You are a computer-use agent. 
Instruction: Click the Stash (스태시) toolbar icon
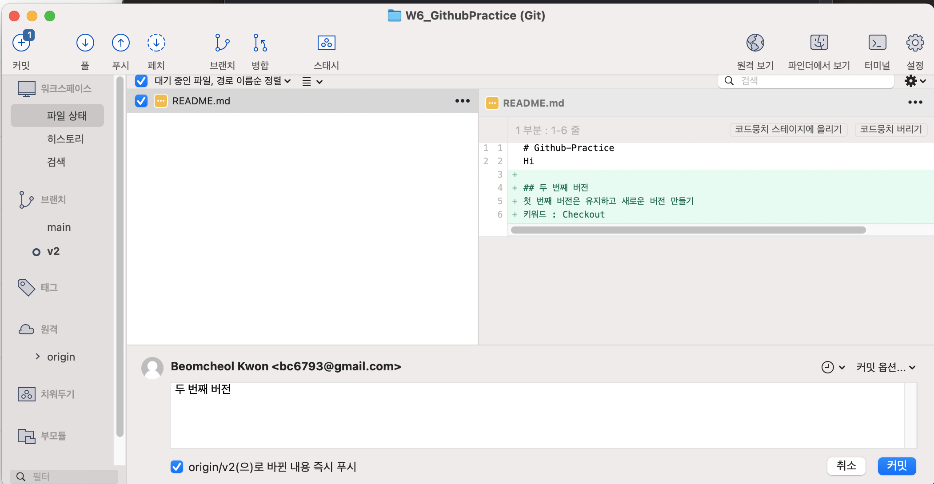tap(326, 43)
